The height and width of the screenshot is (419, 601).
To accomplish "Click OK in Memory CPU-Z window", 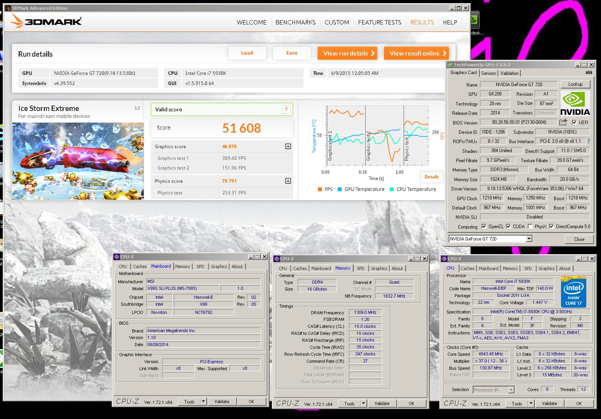I will click(x=411, y=403).
